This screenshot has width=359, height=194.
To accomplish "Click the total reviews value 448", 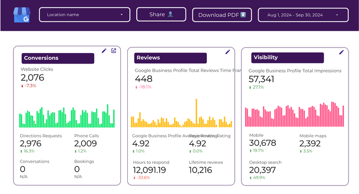I will [x=144, y=79].
